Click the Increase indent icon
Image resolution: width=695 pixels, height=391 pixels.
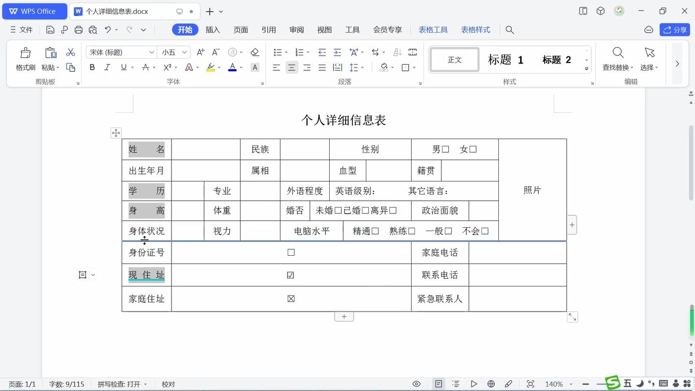coord(337,52)
